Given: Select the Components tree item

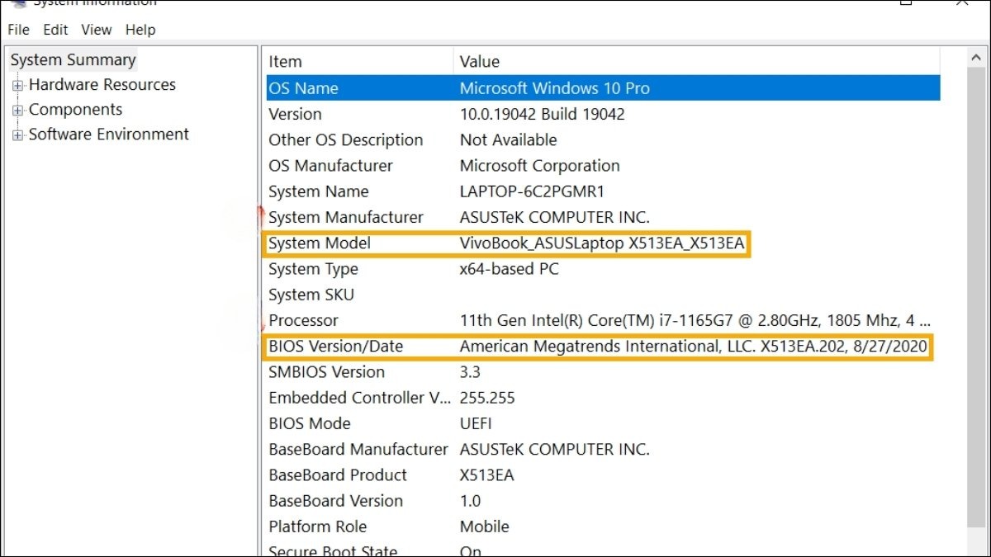Looking at the screenshot, I should point(75,110).
